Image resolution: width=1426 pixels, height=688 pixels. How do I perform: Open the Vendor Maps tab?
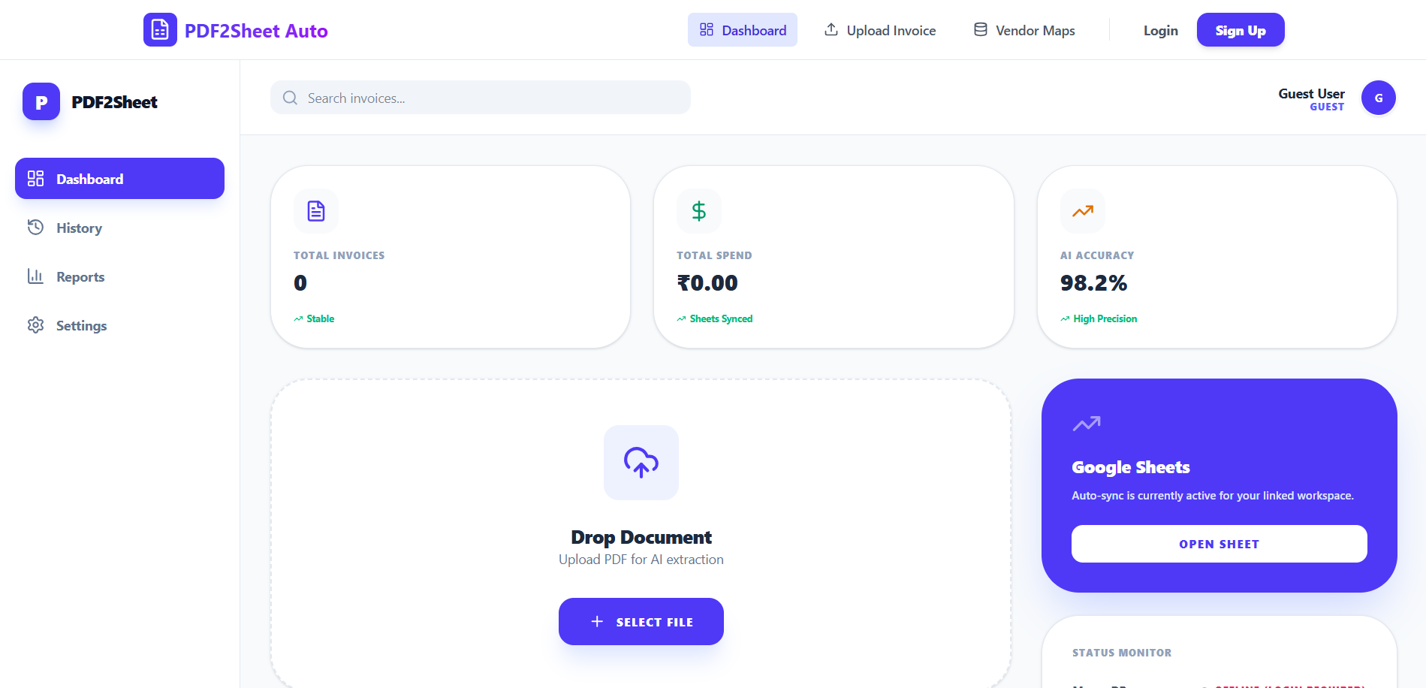pos(1024,30)
